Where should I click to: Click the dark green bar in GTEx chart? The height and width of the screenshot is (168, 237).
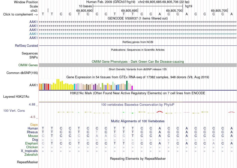click(x=127, y=85)
